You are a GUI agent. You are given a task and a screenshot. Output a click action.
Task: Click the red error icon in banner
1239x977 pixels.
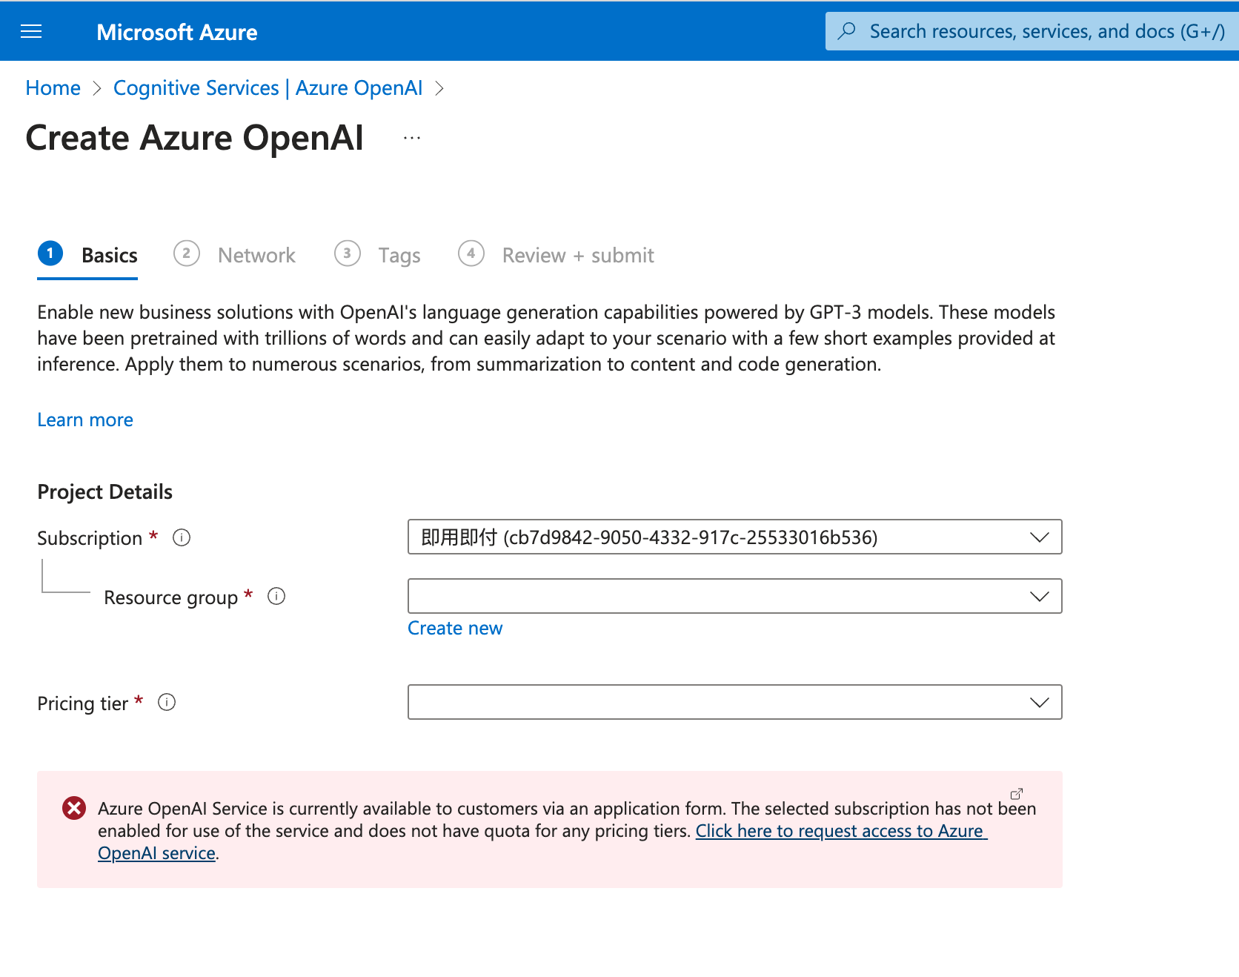click(74, 808)
